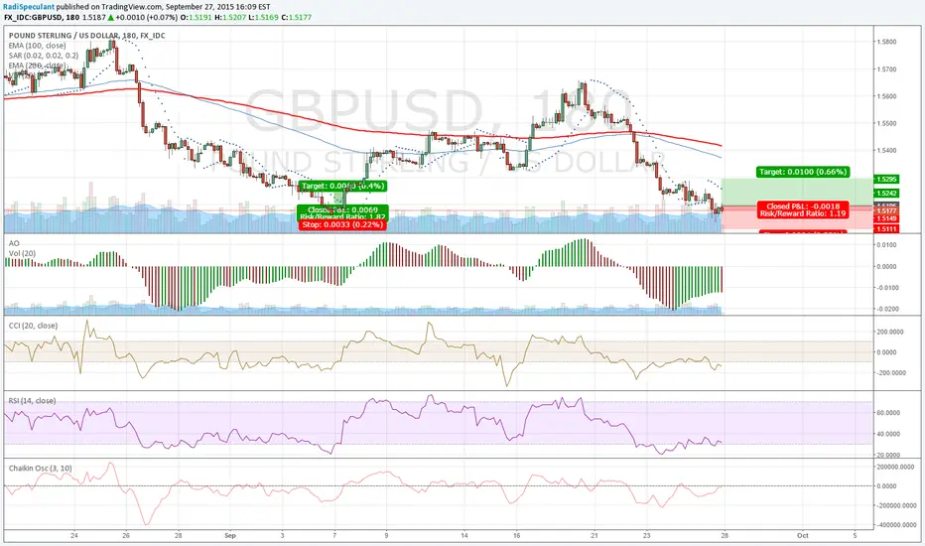The height and width of the screenshot is (546, 925).
Task: Click the 'Oct' date axis label
Action: (802, 536)
